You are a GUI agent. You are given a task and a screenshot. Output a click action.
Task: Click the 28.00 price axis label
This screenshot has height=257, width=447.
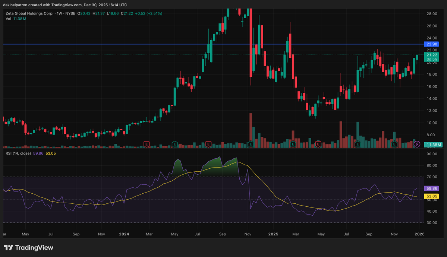click(432, 14)
